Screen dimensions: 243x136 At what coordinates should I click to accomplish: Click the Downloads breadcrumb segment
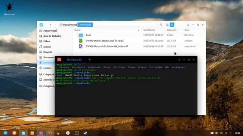[x=85, y=25]
